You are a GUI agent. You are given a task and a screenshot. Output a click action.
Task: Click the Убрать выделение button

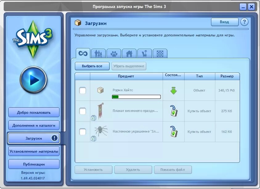coord(129,66)
